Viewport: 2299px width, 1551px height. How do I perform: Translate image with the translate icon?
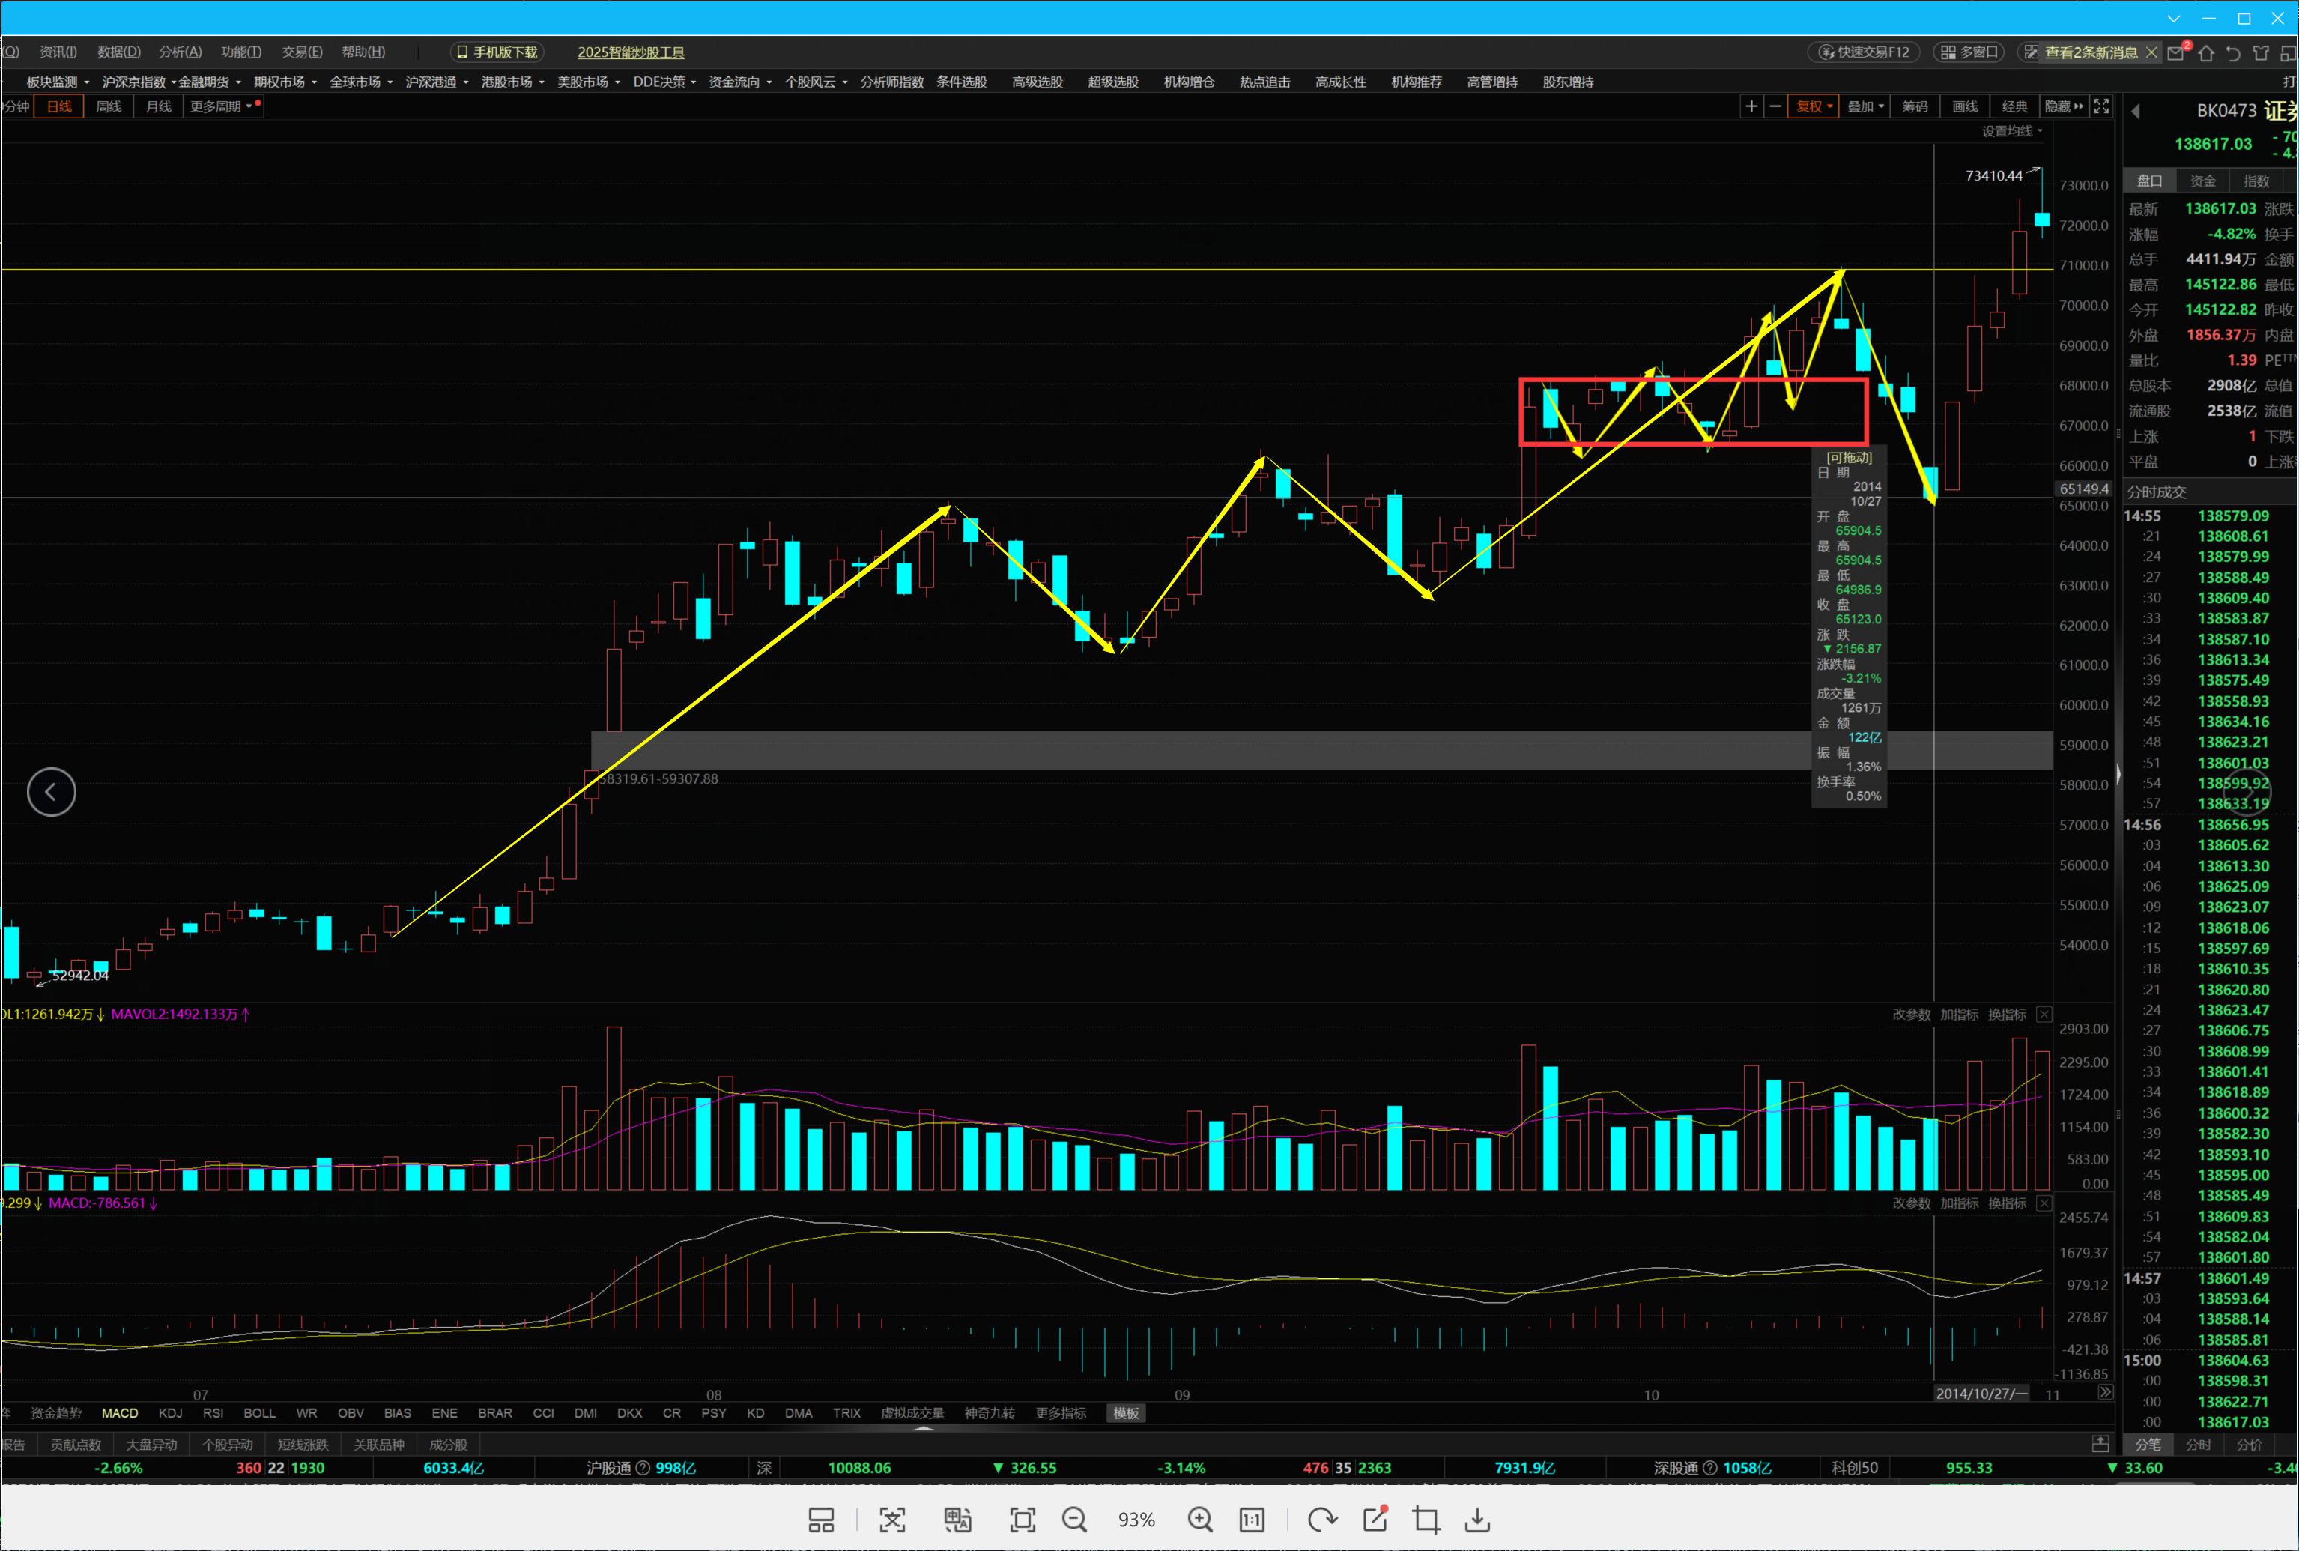(x=957, y=1520)
